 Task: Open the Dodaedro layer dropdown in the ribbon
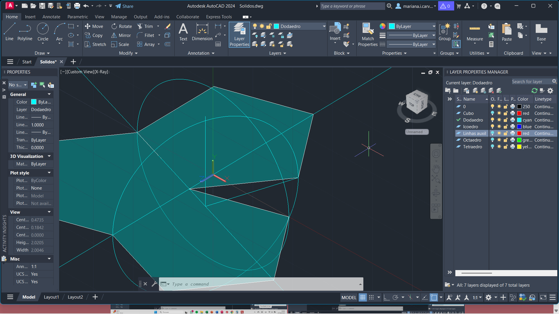(x=324, y=26)
